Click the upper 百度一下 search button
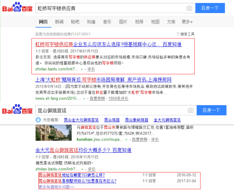 pyautogui.click(x=210, y=8)
